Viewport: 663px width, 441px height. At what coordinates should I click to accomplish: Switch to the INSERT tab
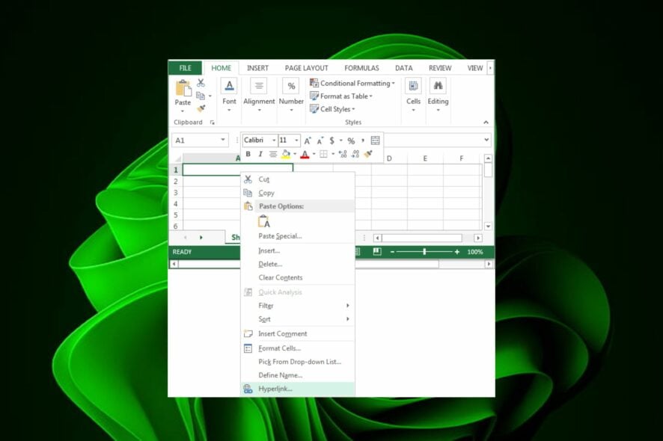pyautogui.click(x=257, y=68)
